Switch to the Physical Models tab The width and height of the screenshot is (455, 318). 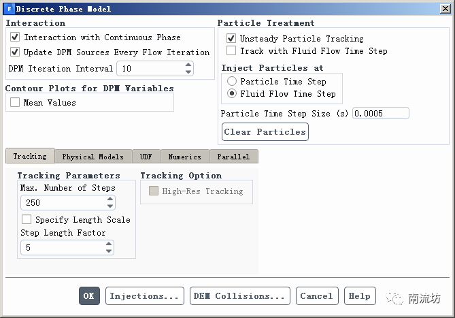92,157
